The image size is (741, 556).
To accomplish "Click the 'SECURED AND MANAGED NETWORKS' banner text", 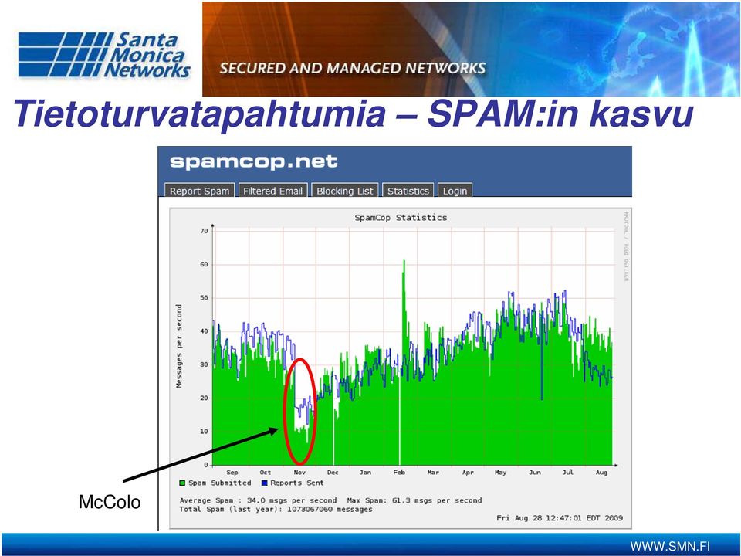I will pos(353,68).
